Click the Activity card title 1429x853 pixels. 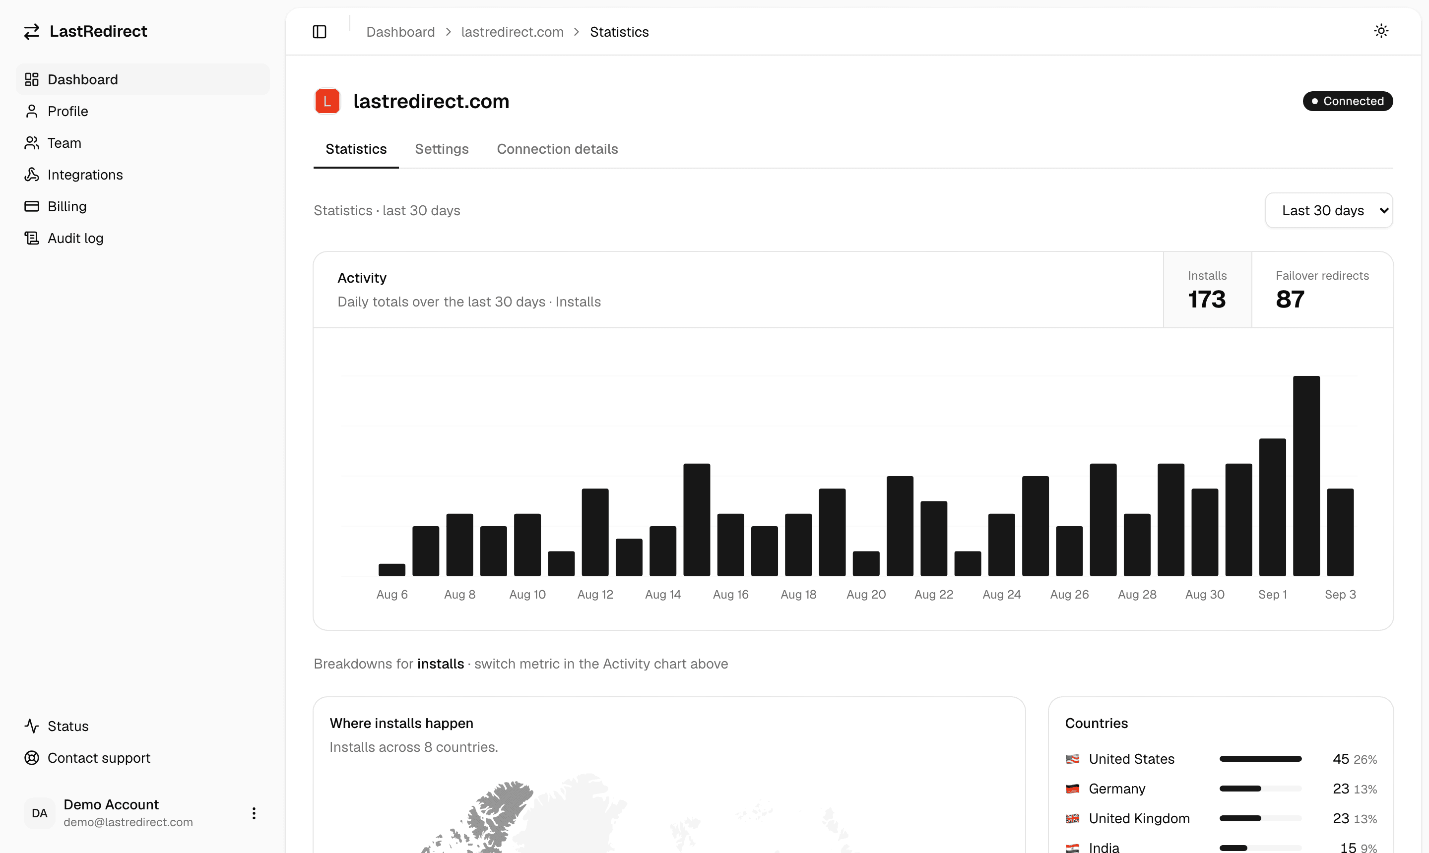point(362,278)
